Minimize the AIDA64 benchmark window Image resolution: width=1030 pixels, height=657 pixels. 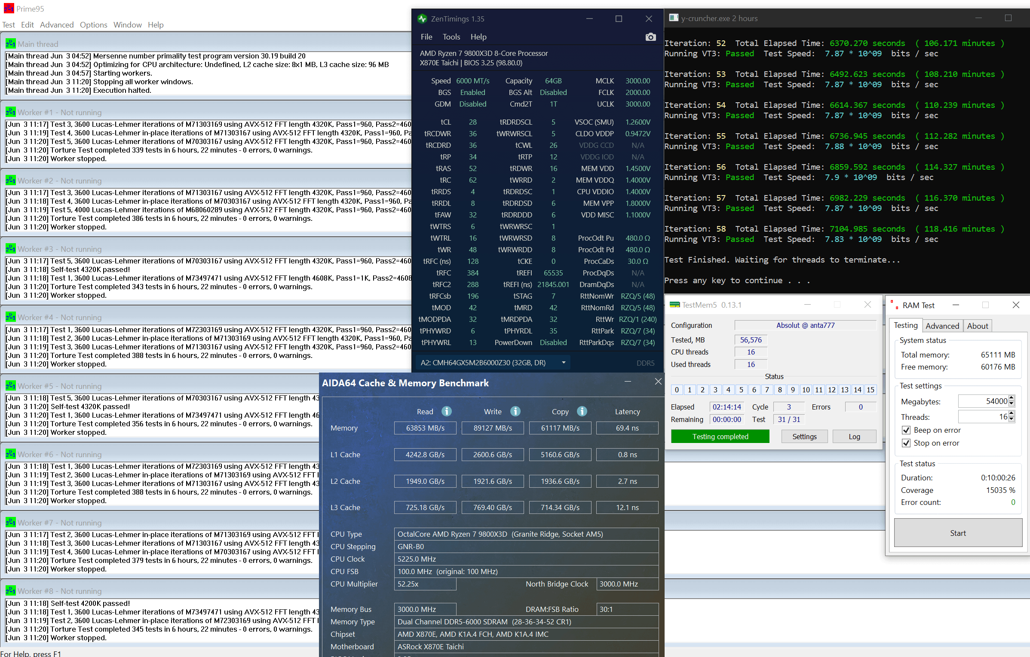[628, 382]
